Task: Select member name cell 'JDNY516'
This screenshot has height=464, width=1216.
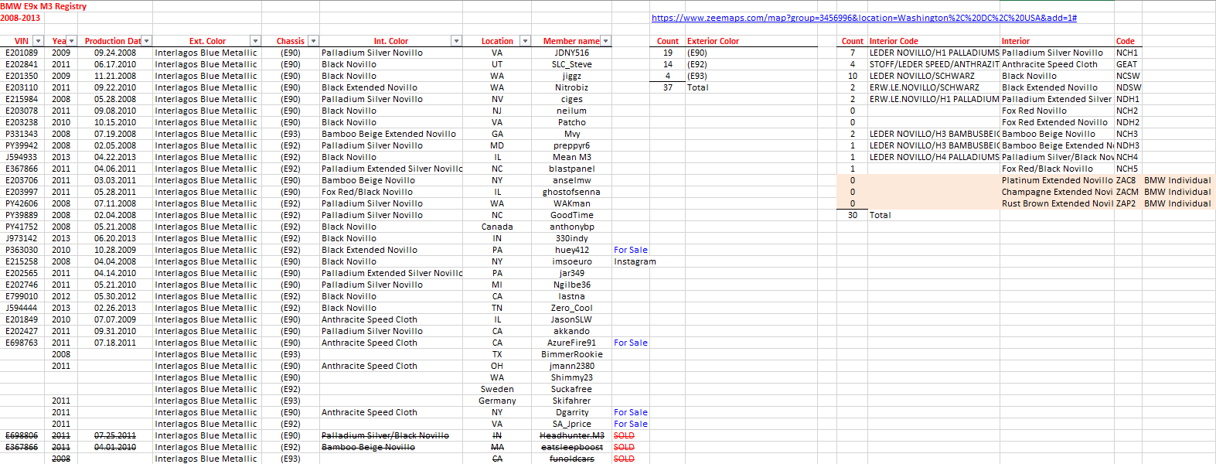Action: click(572, 53)
